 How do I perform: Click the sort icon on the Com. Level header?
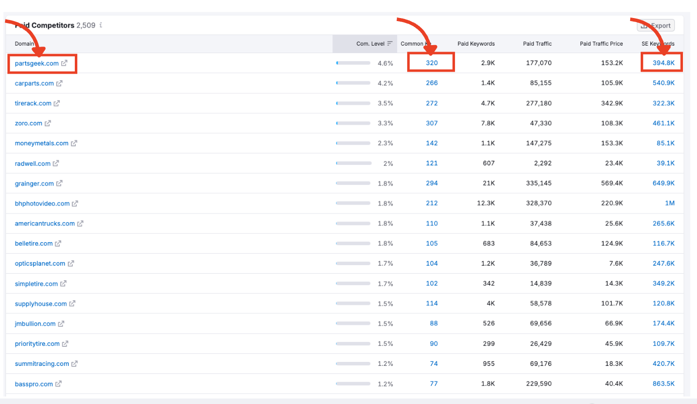point(391,43)
